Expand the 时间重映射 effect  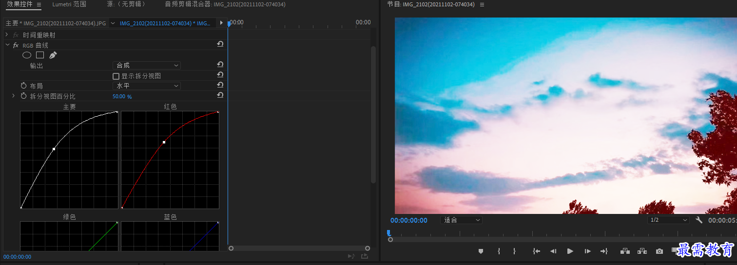[7, 35]
